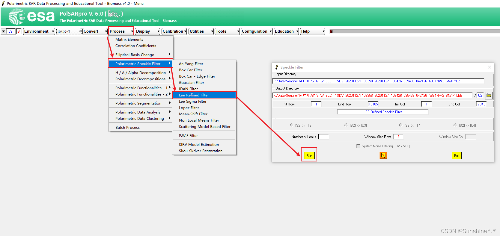Expand Polarimetric Functionalities - 1 submenu
Image resolution: width=500 pixels, height=236 pixels.
coord(141,88)
